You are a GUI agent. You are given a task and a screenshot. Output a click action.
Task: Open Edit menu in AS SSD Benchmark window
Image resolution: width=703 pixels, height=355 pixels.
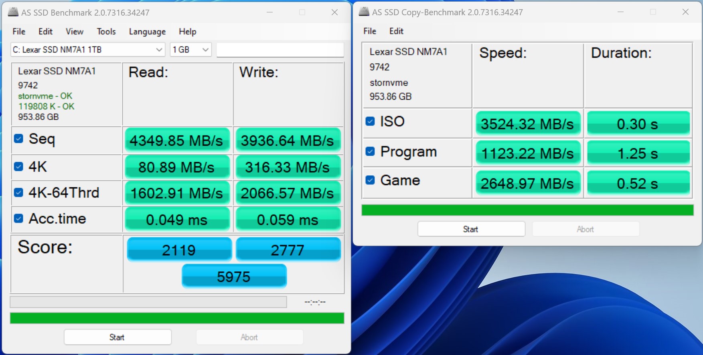coord(45,32)
